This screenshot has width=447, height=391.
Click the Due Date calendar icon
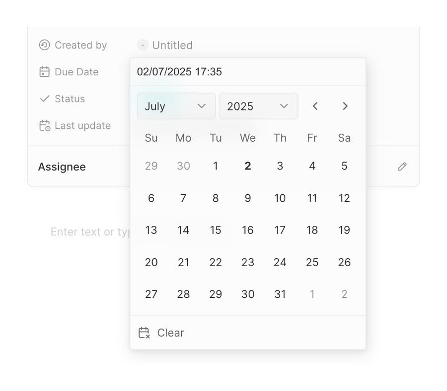pos(45,72)
